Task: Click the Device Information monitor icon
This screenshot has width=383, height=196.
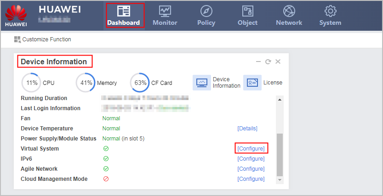Action: pyautogui.click(x=202, y=83)
